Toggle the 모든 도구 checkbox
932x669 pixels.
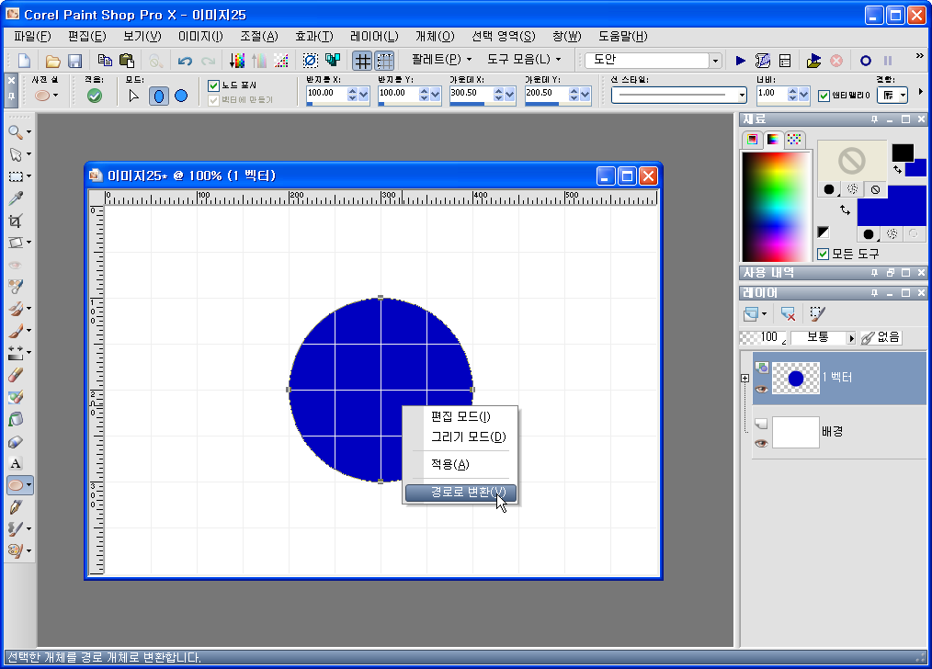click(x=824, y=255)
